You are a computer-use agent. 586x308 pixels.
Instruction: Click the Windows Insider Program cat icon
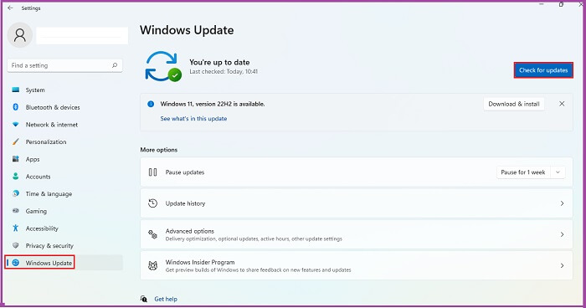click(152, 266)
